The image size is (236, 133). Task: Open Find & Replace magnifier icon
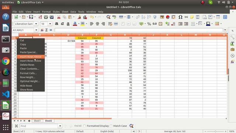point(108,17)
